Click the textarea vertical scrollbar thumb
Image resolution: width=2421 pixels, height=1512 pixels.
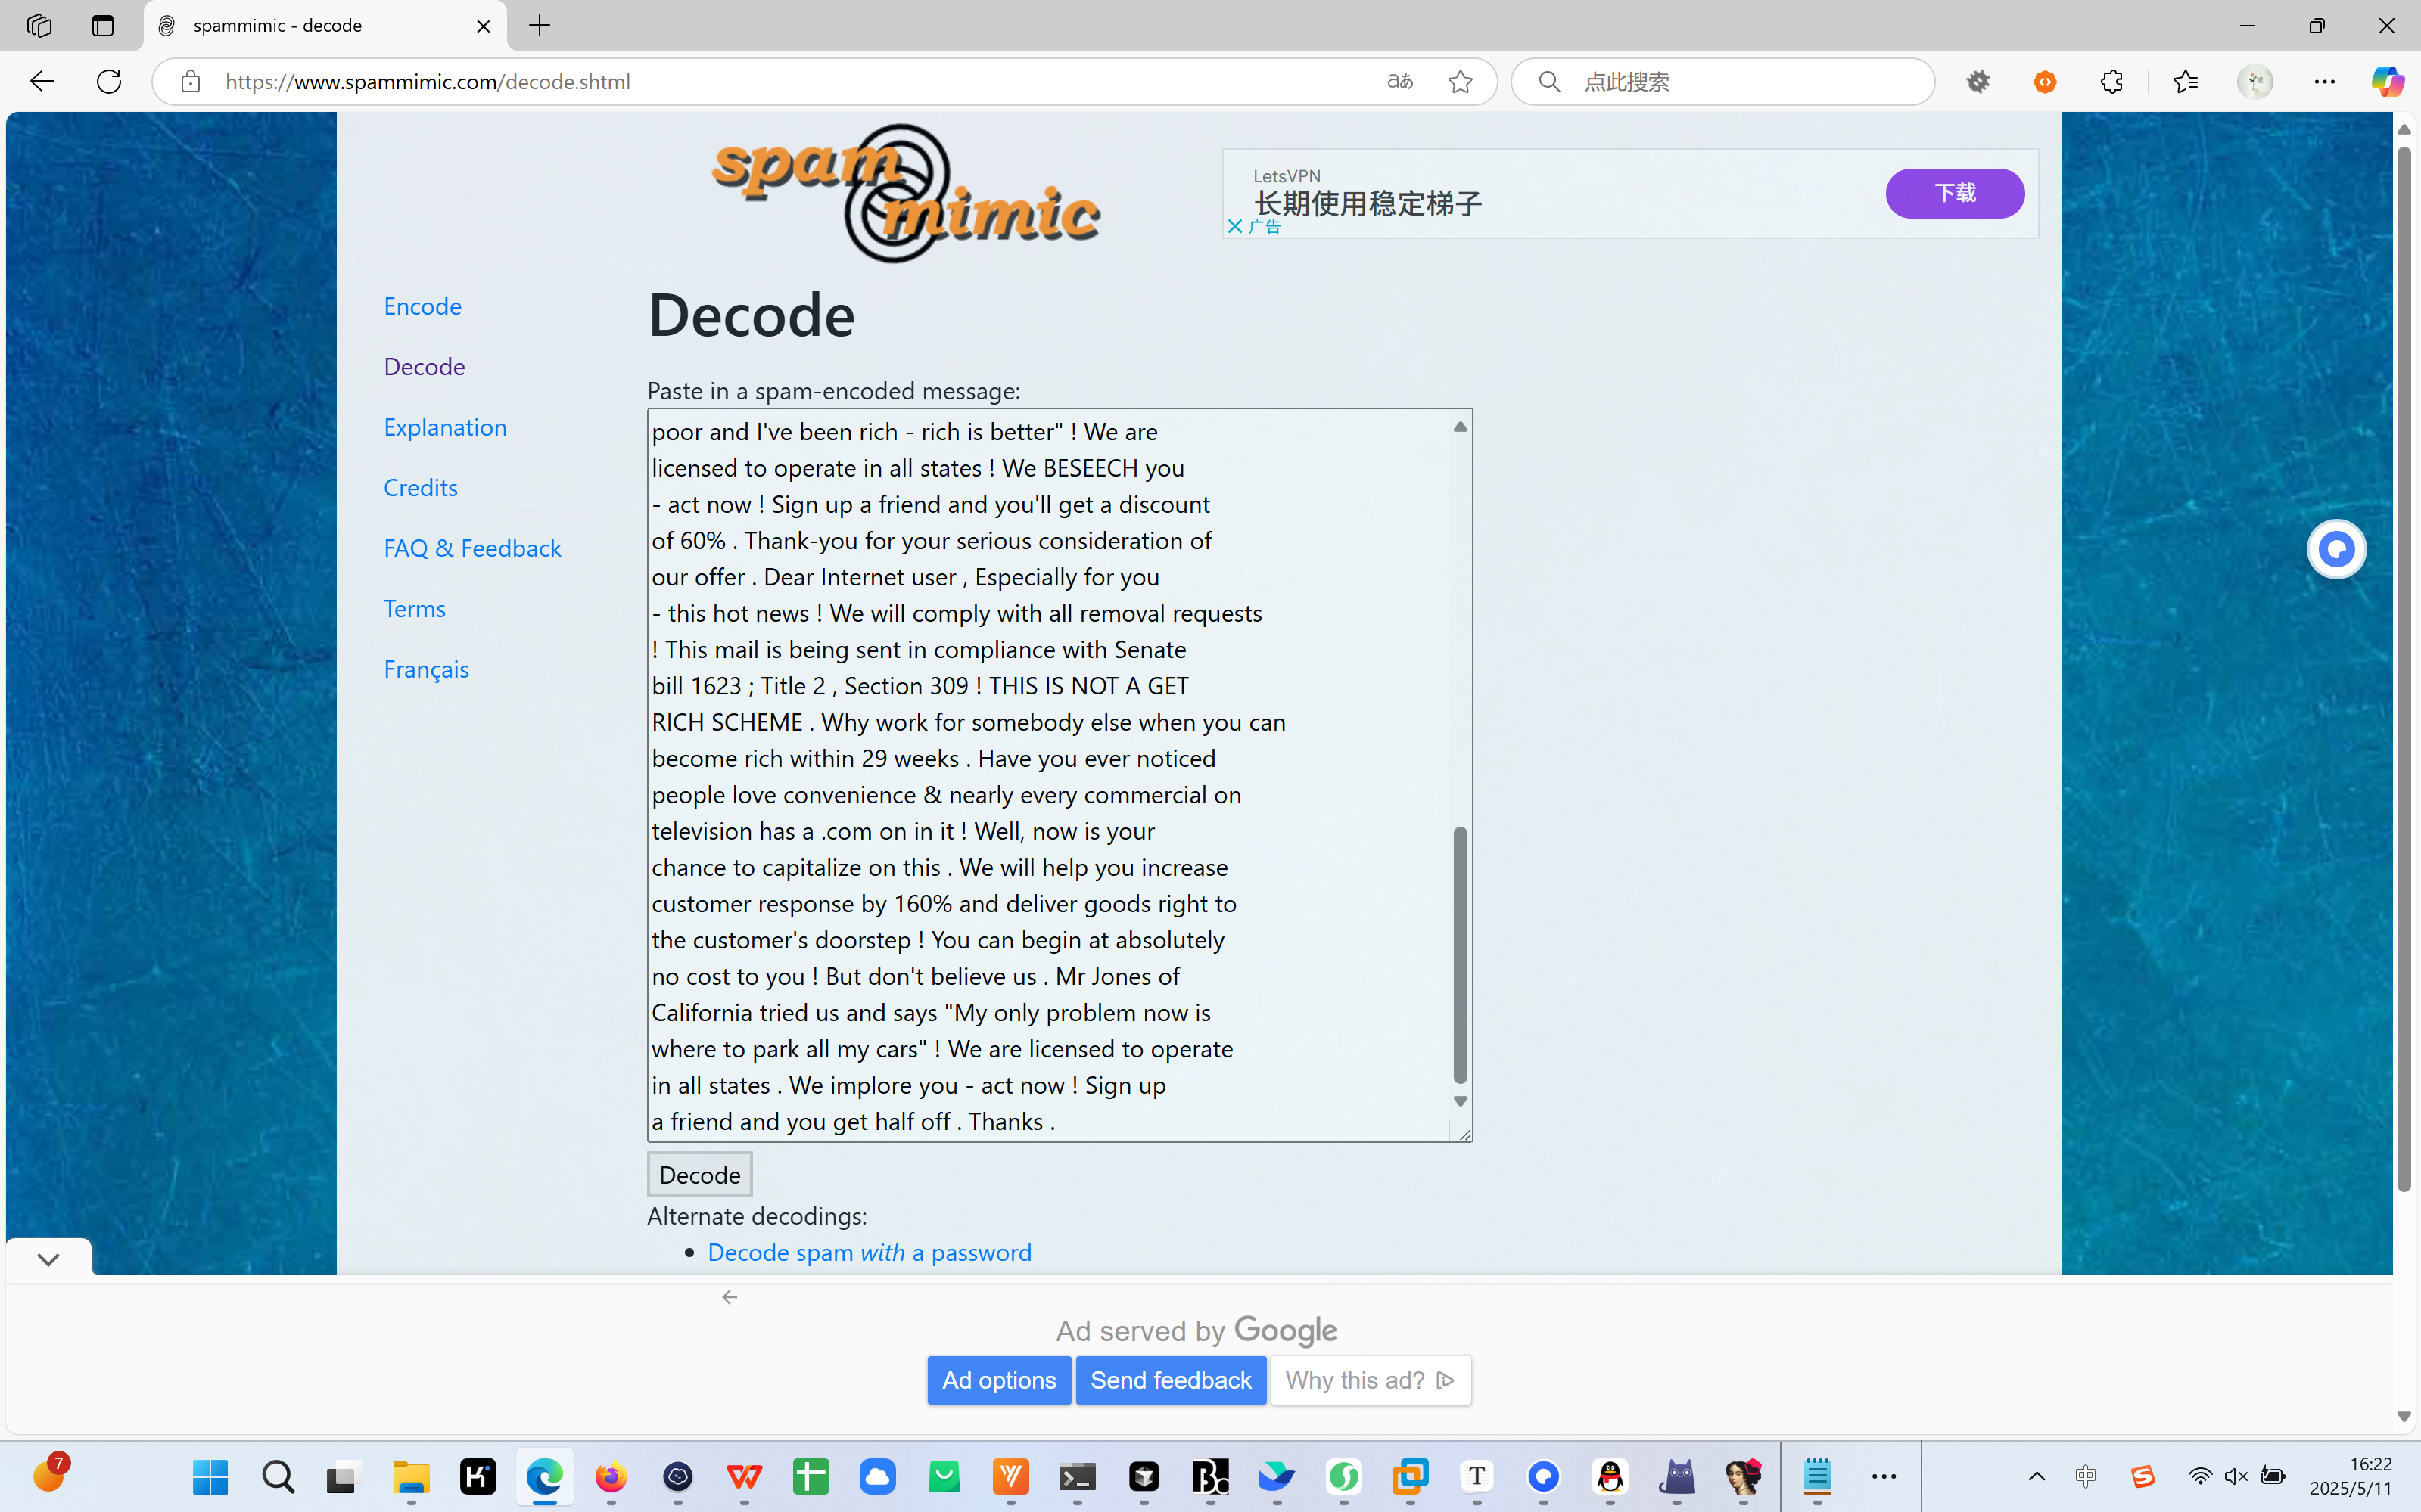[x=1461, y=955]
